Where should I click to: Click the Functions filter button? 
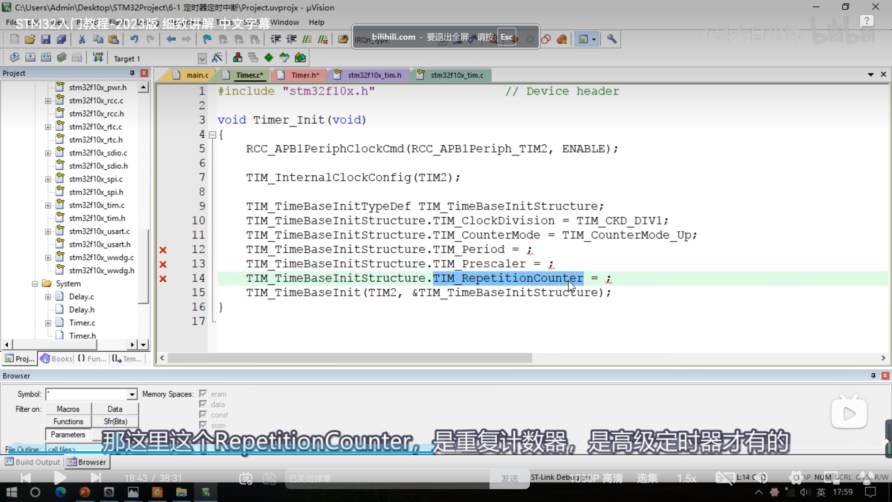click(68, 421)
